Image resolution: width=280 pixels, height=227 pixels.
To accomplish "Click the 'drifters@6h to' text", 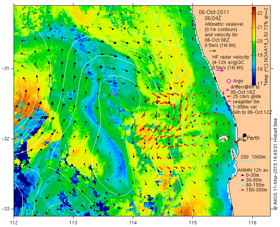I will 245,87.
